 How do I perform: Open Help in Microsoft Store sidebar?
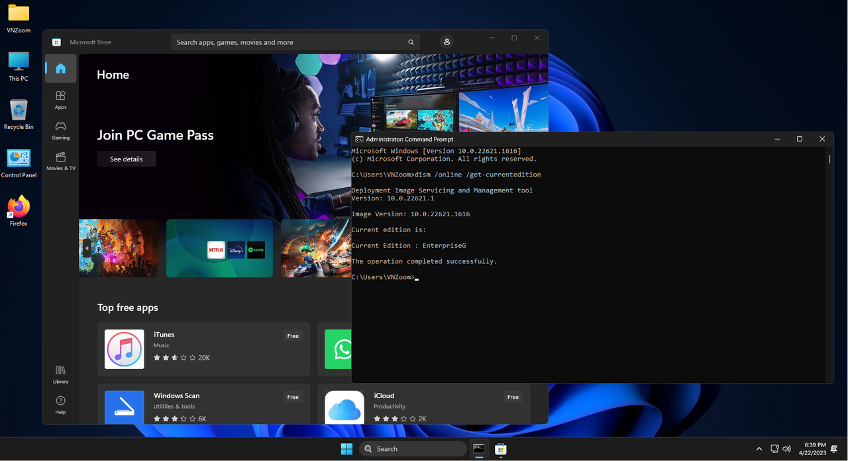(x=60, y=405)
